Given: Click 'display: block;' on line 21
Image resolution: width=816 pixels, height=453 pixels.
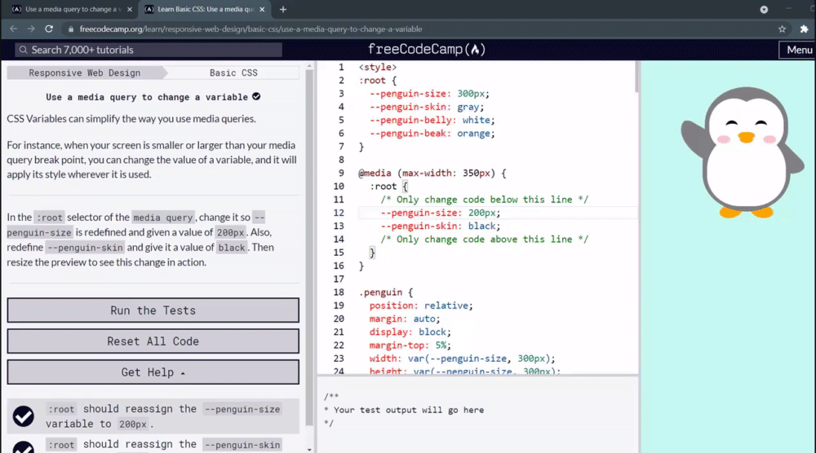Looking at the screenshot, I should [x=410, y=332].
